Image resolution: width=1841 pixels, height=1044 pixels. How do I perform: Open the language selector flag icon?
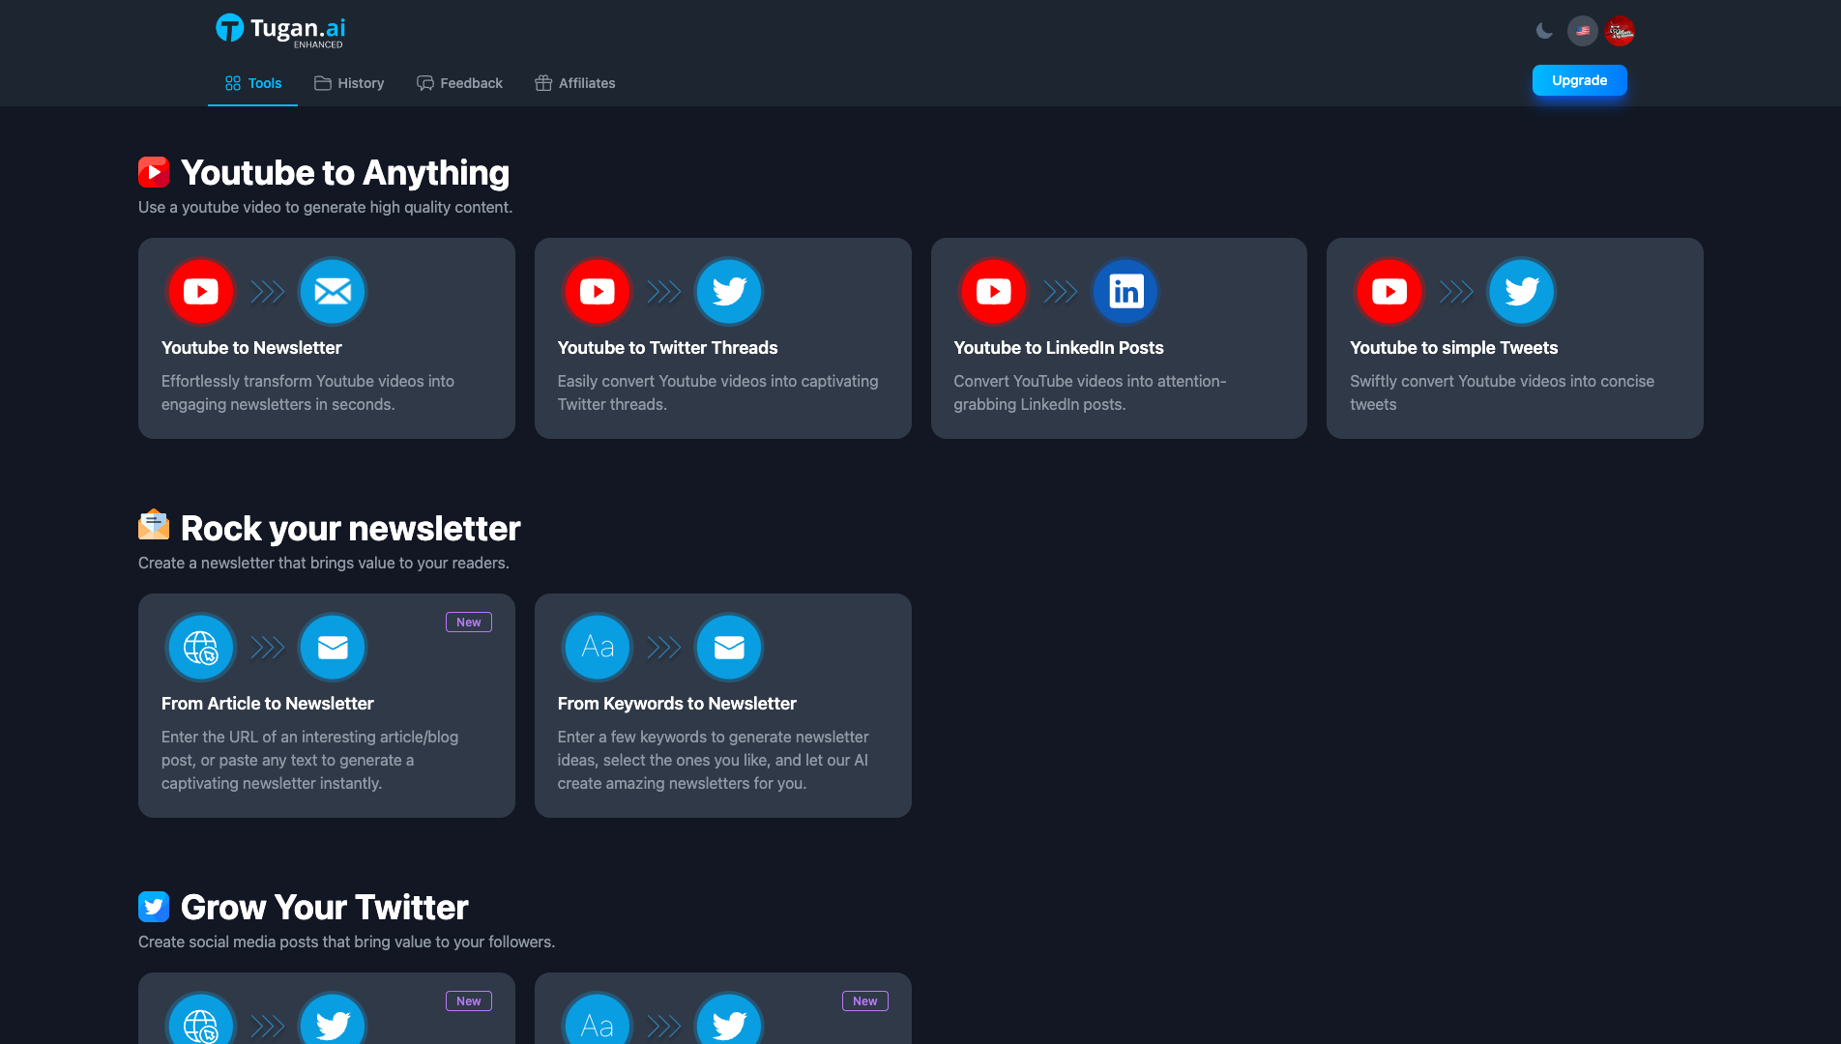click(1583, 31)
